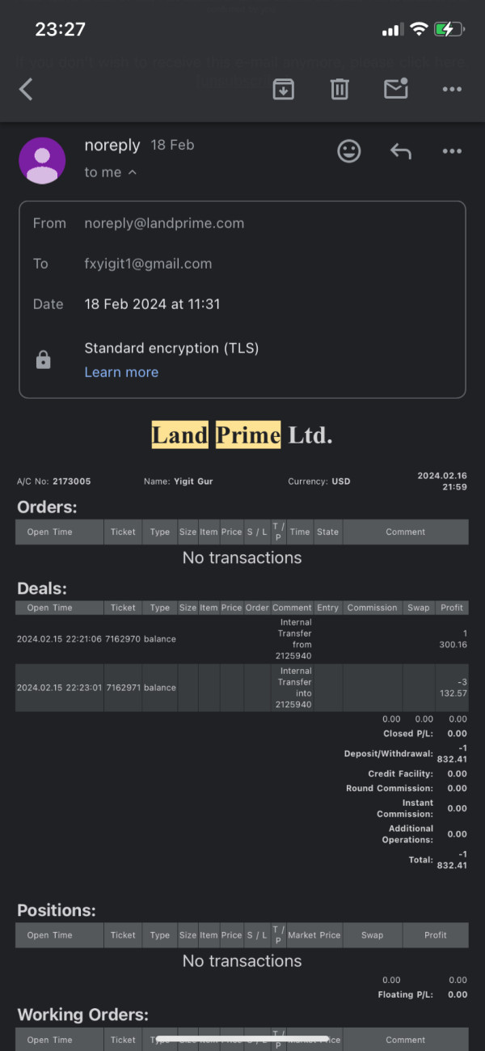Archive this email
This screenshot has height=1051, width=485.
coord(283,89)
